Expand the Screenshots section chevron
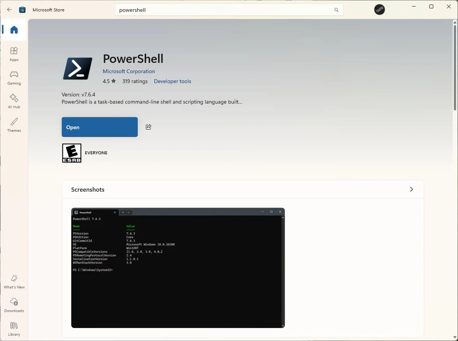 point(411,189)
